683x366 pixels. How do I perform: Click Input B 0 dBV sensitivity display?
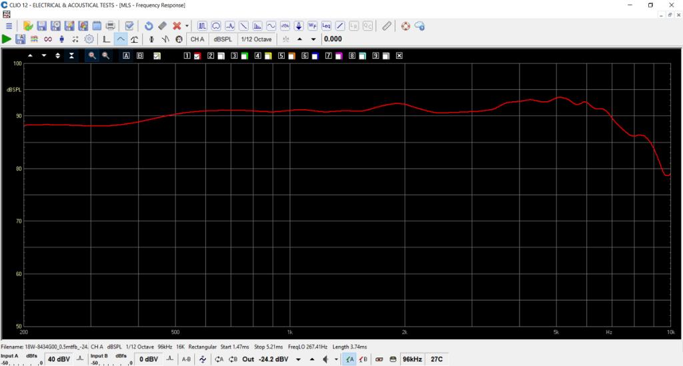pos(149,359)
